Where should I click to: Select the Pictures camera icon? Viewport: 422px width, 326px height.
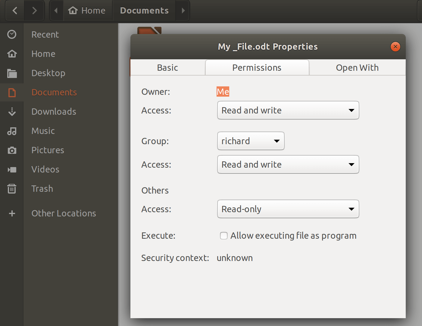(x=12, y=150)
